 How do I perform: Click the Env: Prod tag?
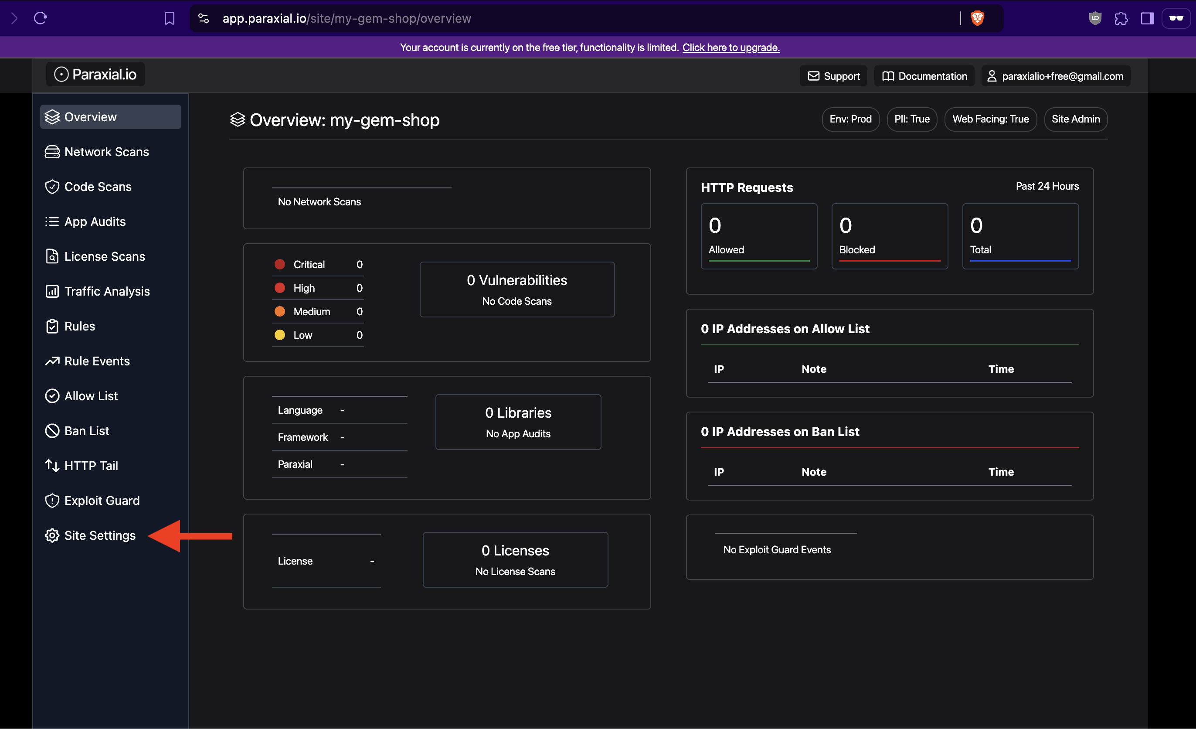click(x=850, y=119)
